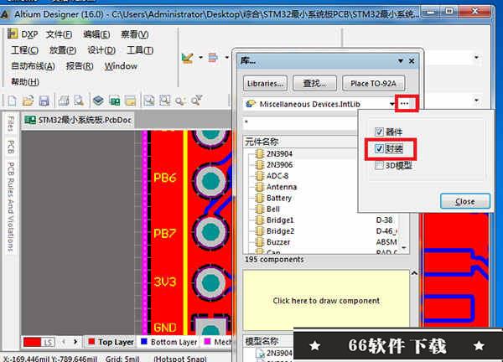Viewport: 503px width, 362px height.
Task: Click the red current layer color swatch
Action: coord(33,342)
